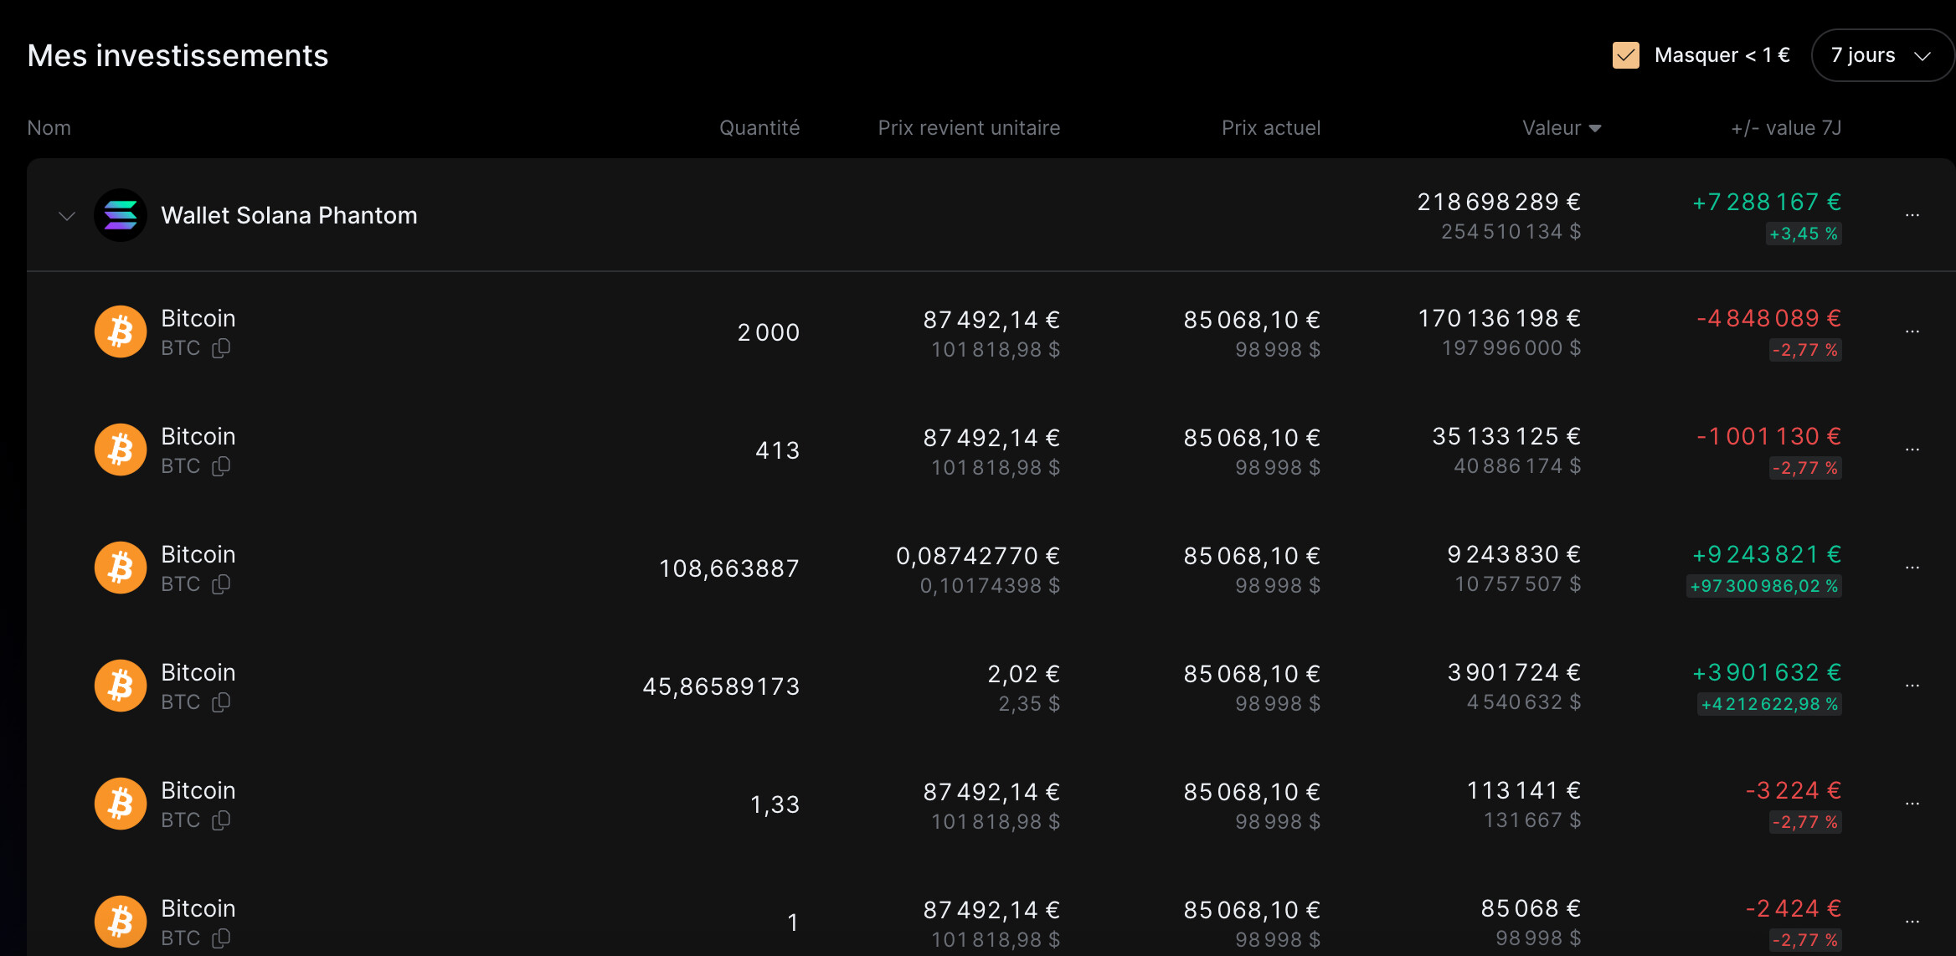Click the copy icon on the 108,663887 BTC row
1956x956 pixels.
(x=221, y=584)
